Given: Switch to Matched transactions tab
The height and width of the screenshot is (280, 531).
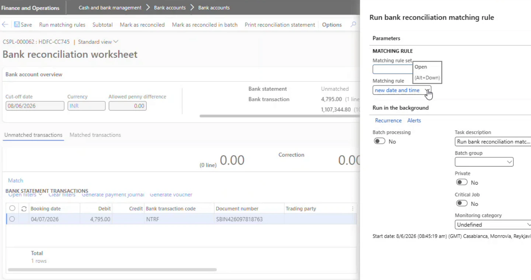Looking at the screenshot, I should tap(95, 135).
